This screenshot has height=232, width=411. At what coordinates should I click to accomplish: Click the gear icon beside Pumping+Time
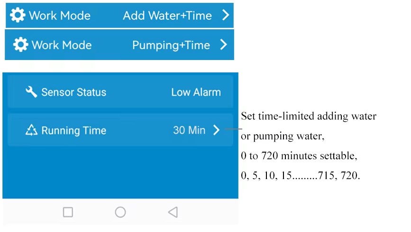pyautogui.click(x=20, y=45)
